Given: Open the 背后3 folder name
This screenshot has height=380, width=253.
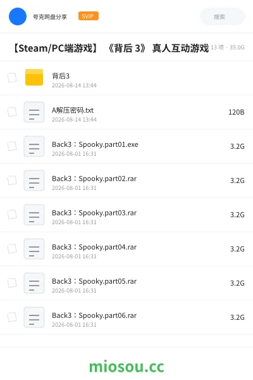Looking at the screenshot, I should point(61,76).
